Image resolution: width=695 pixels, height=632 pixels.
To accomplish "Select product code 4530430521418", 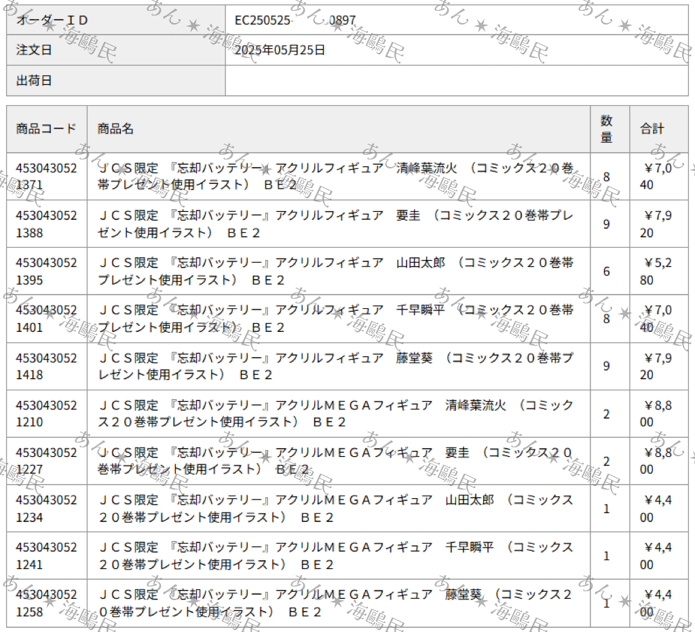I will [x=47, y=366].
